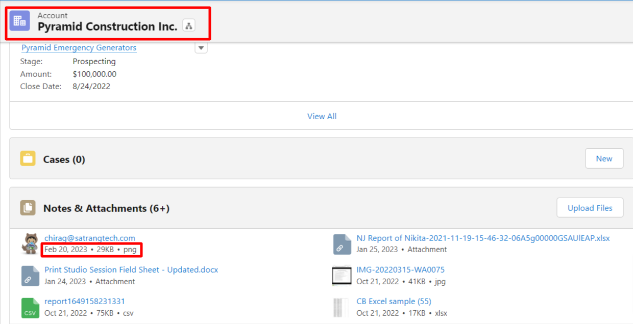Click 'Oct 21, 2022 • 75KB • csv' text
This screenshot has width=633, height=324.
(x=89, y=313)
